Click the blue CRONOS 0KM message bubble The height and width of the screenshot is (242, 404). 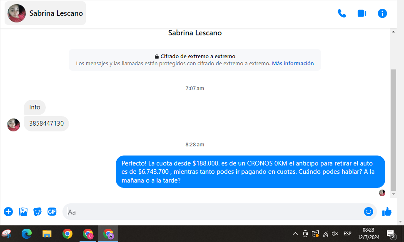point(250,172)
